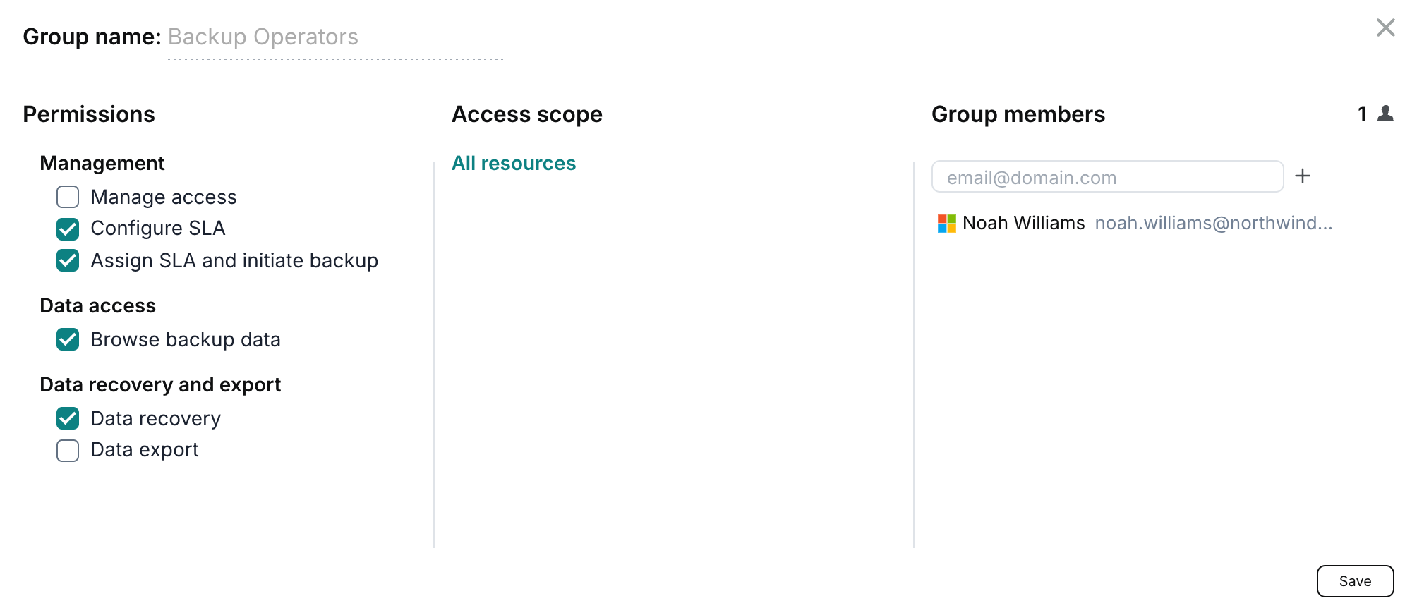Click the member count number 1
The width and height of the screenshot is (1417, 608).
click(x=1362, y=114)
